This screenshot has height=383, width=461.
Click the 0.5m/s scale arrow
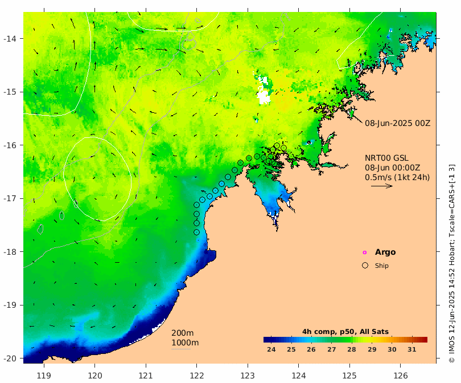point(382,186)
